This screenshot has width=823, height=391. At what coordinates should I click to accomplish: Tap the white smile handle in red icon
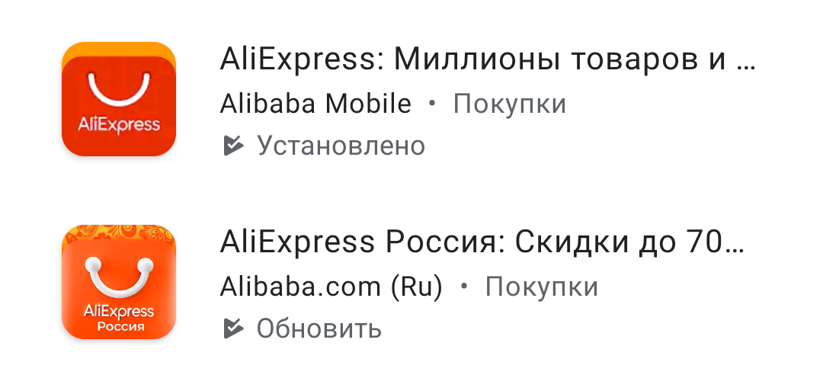pos(118,90)
